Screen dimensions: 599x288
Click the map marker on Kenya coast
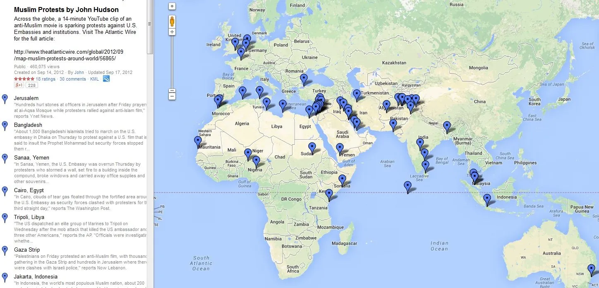click(x=329, y=195)
